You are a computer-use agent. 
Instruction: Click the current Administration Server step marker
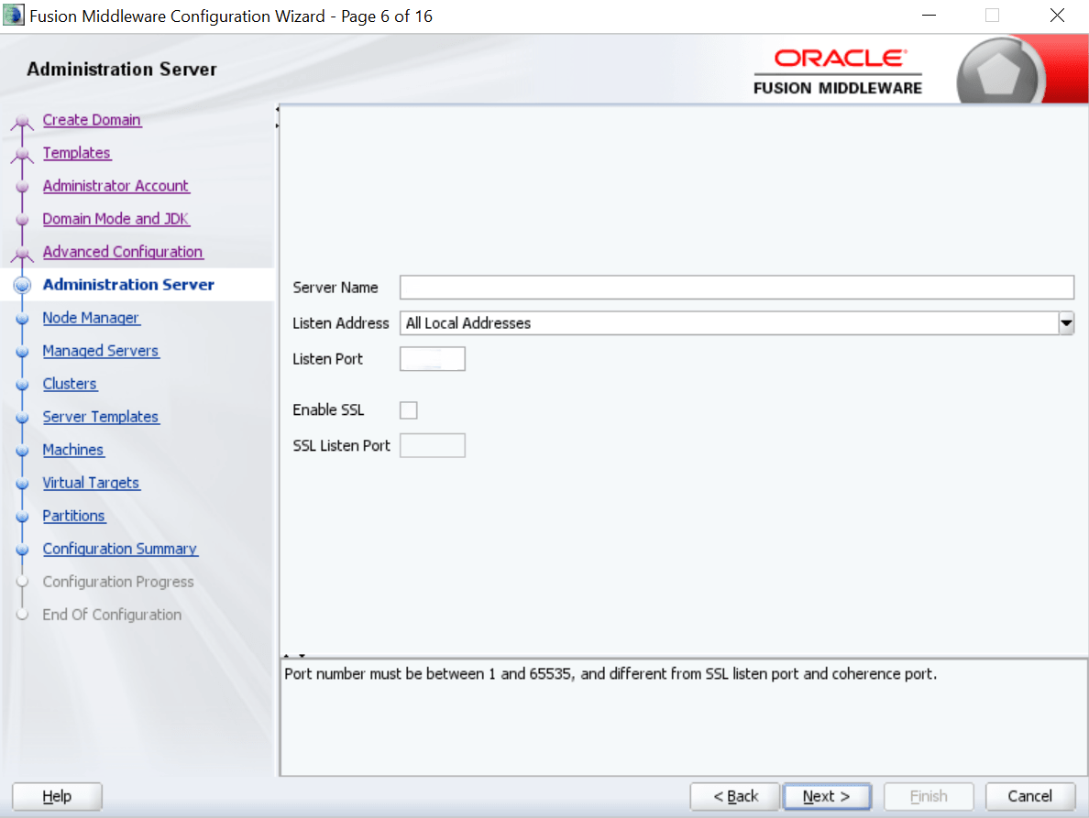22,285
